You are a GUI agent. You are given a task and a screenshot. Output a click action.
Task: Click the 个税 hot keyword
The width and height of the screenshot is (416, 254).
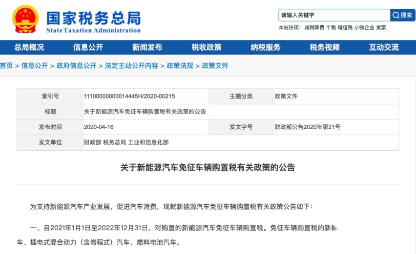331,28
